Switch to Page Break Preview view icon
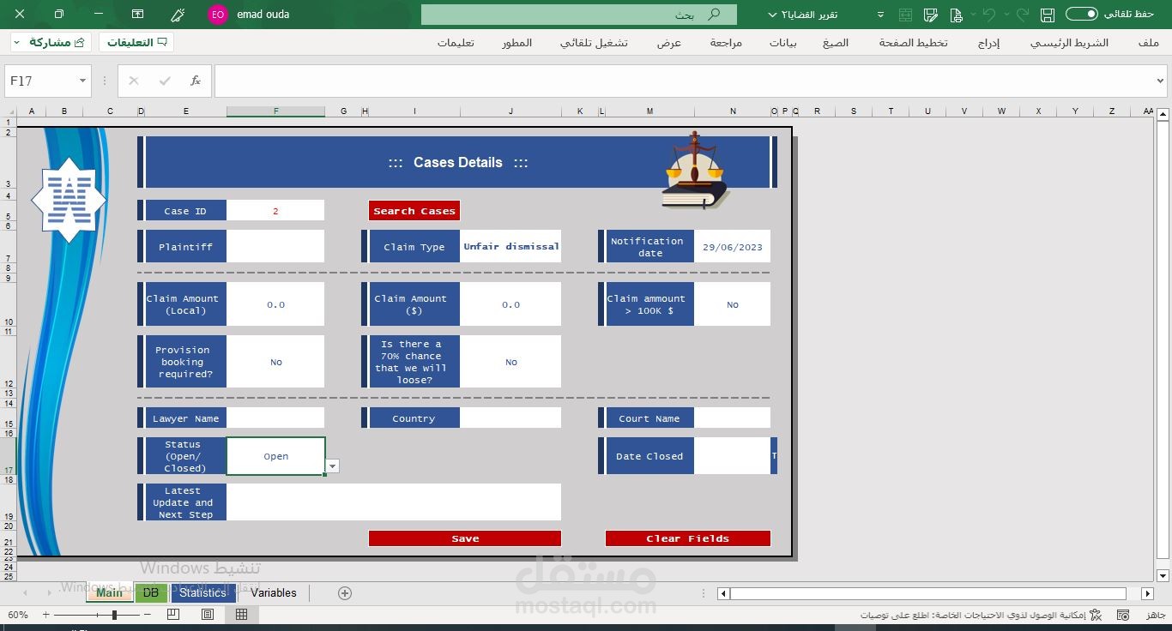Viewport: 1172px width, 631px height. coord(173,615)
